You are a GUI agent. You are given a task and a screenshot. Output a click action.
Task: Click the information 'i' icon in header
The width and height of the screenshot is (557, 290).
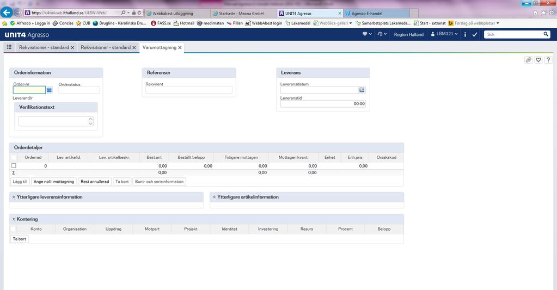coord(465,34)
